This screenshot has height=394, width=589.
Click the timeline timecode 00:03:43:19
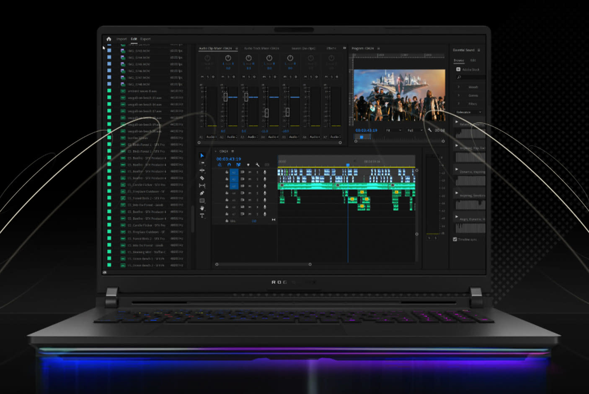click(229, 159)
